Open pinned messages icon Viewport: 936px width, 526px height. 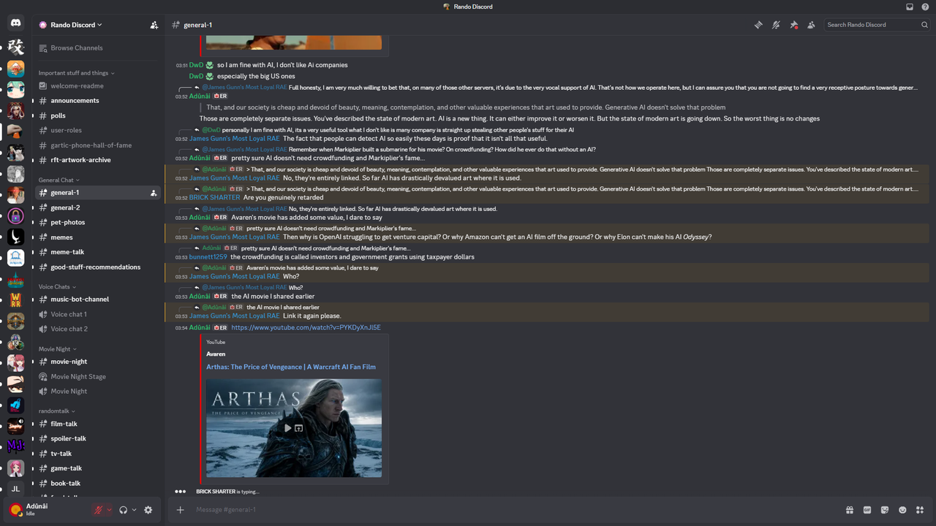793,25
